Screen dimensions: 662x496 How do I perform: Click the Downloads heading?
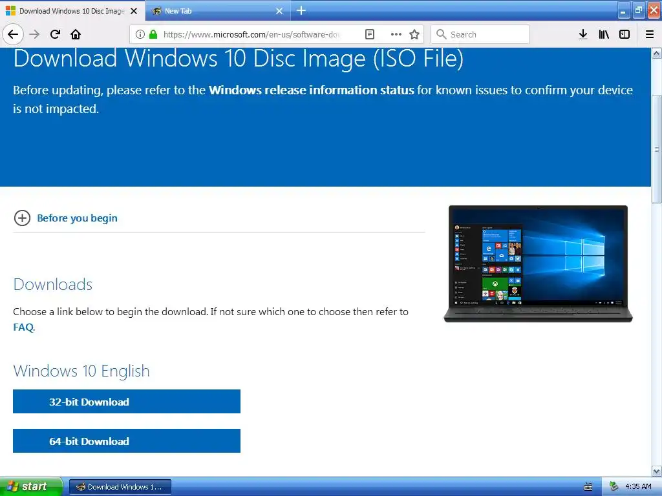pos(53,285)
